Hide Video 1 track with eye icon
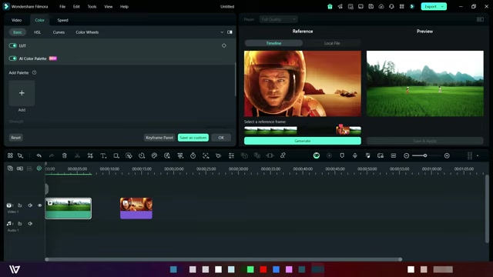 point(39,205)
